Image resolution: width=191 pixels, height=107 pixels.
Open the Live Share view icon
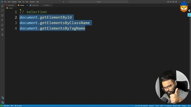pos(2,30)
